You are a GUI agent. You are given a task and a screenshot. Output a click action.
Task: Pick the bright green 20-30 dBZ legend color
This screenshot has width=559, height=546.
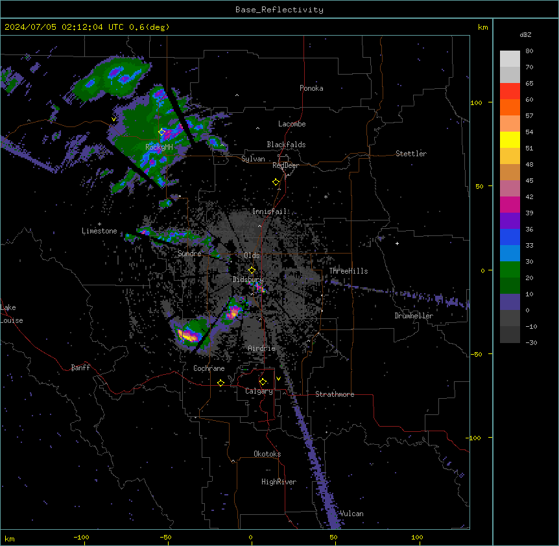(510, 270)
